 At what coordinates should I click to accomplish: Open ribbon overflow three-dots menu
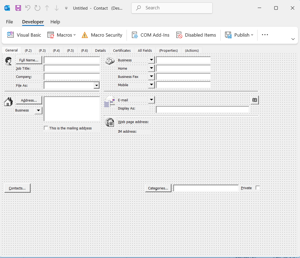(x=265, y=35)
